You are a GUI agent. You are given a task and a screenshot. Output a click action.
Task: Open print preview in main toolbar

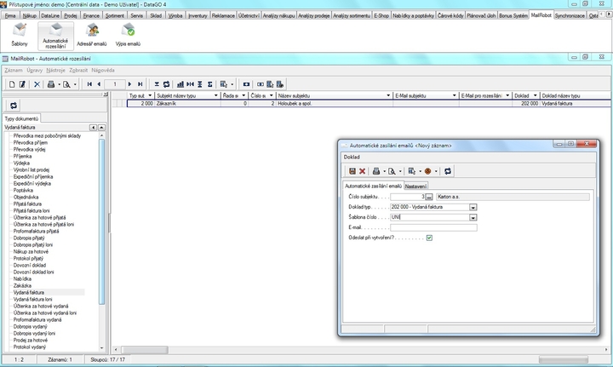click(67, 84)
